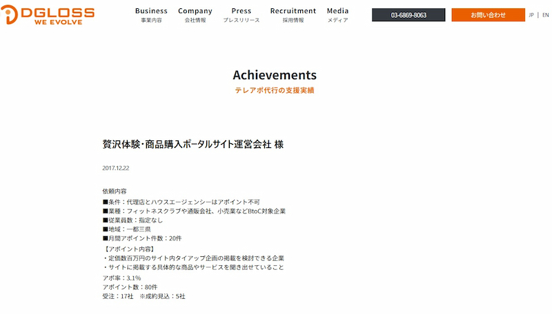Click the 【アポイント内容】 heading
This screenshot has height=314, width=552.
[x=129, y=249]
